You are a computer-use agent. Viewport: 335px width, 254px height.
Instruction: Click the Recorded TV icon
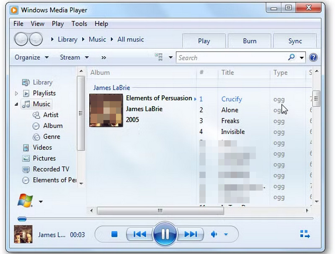pos(26,170)
